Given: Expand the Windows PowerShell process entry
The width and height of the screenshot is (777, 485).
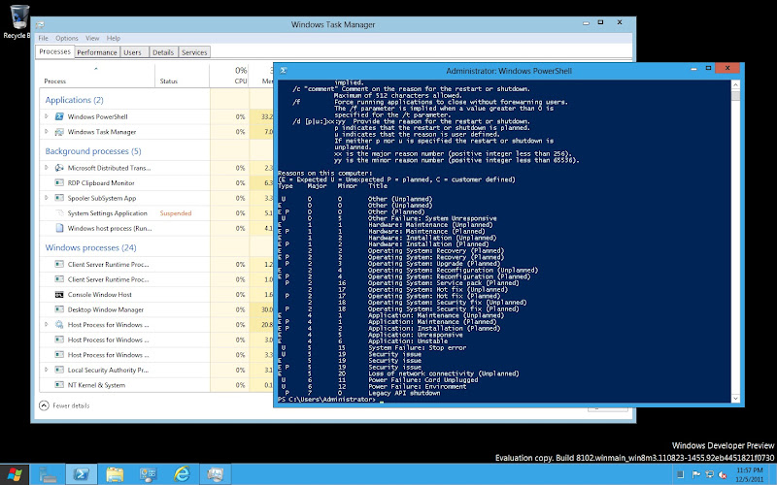Looking at the screenshot, I should 46,116.
